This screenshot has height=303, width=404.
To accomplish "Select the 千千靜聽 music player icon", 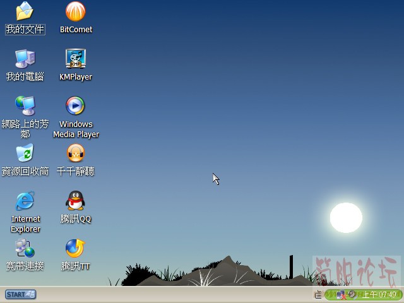I will [x=76, y=153].
